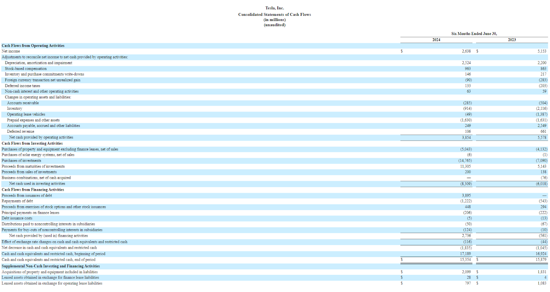This screenshot has width=550, height=292.
Task: Click the 'Tesla, Inc.' title
Action: pyautogui.click(x=275, y=8)
